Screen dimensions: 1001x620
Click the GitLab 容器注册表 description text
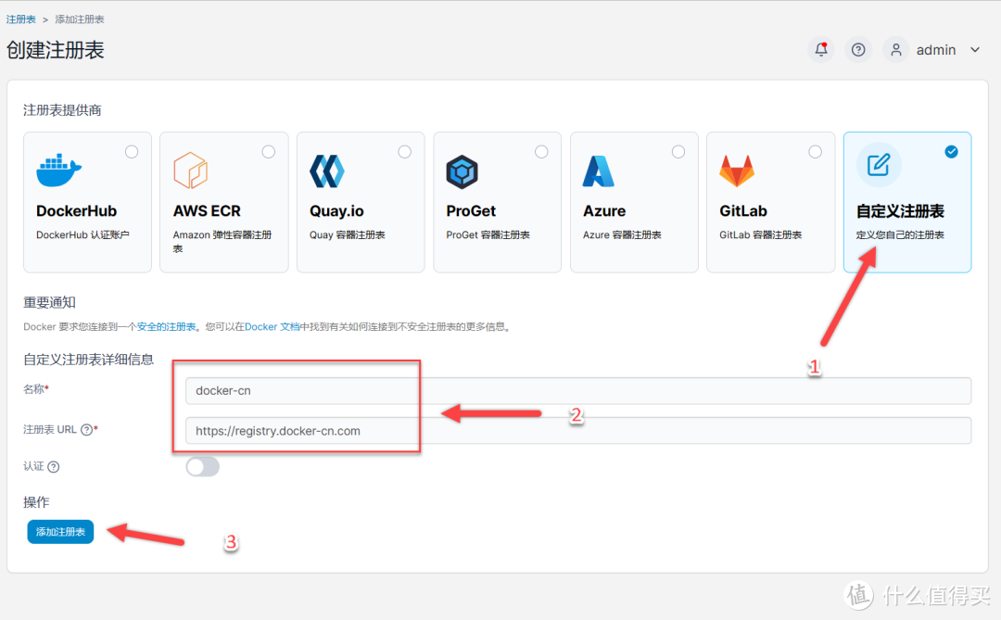click(x=760, y=235)
